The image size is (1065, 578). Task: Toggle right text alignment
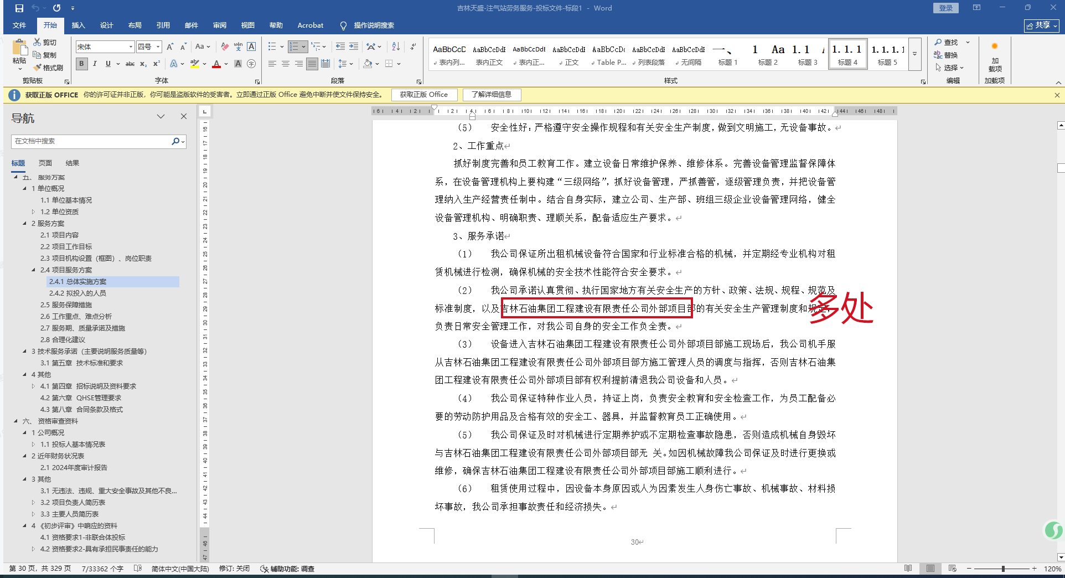[x=299, y=64]
